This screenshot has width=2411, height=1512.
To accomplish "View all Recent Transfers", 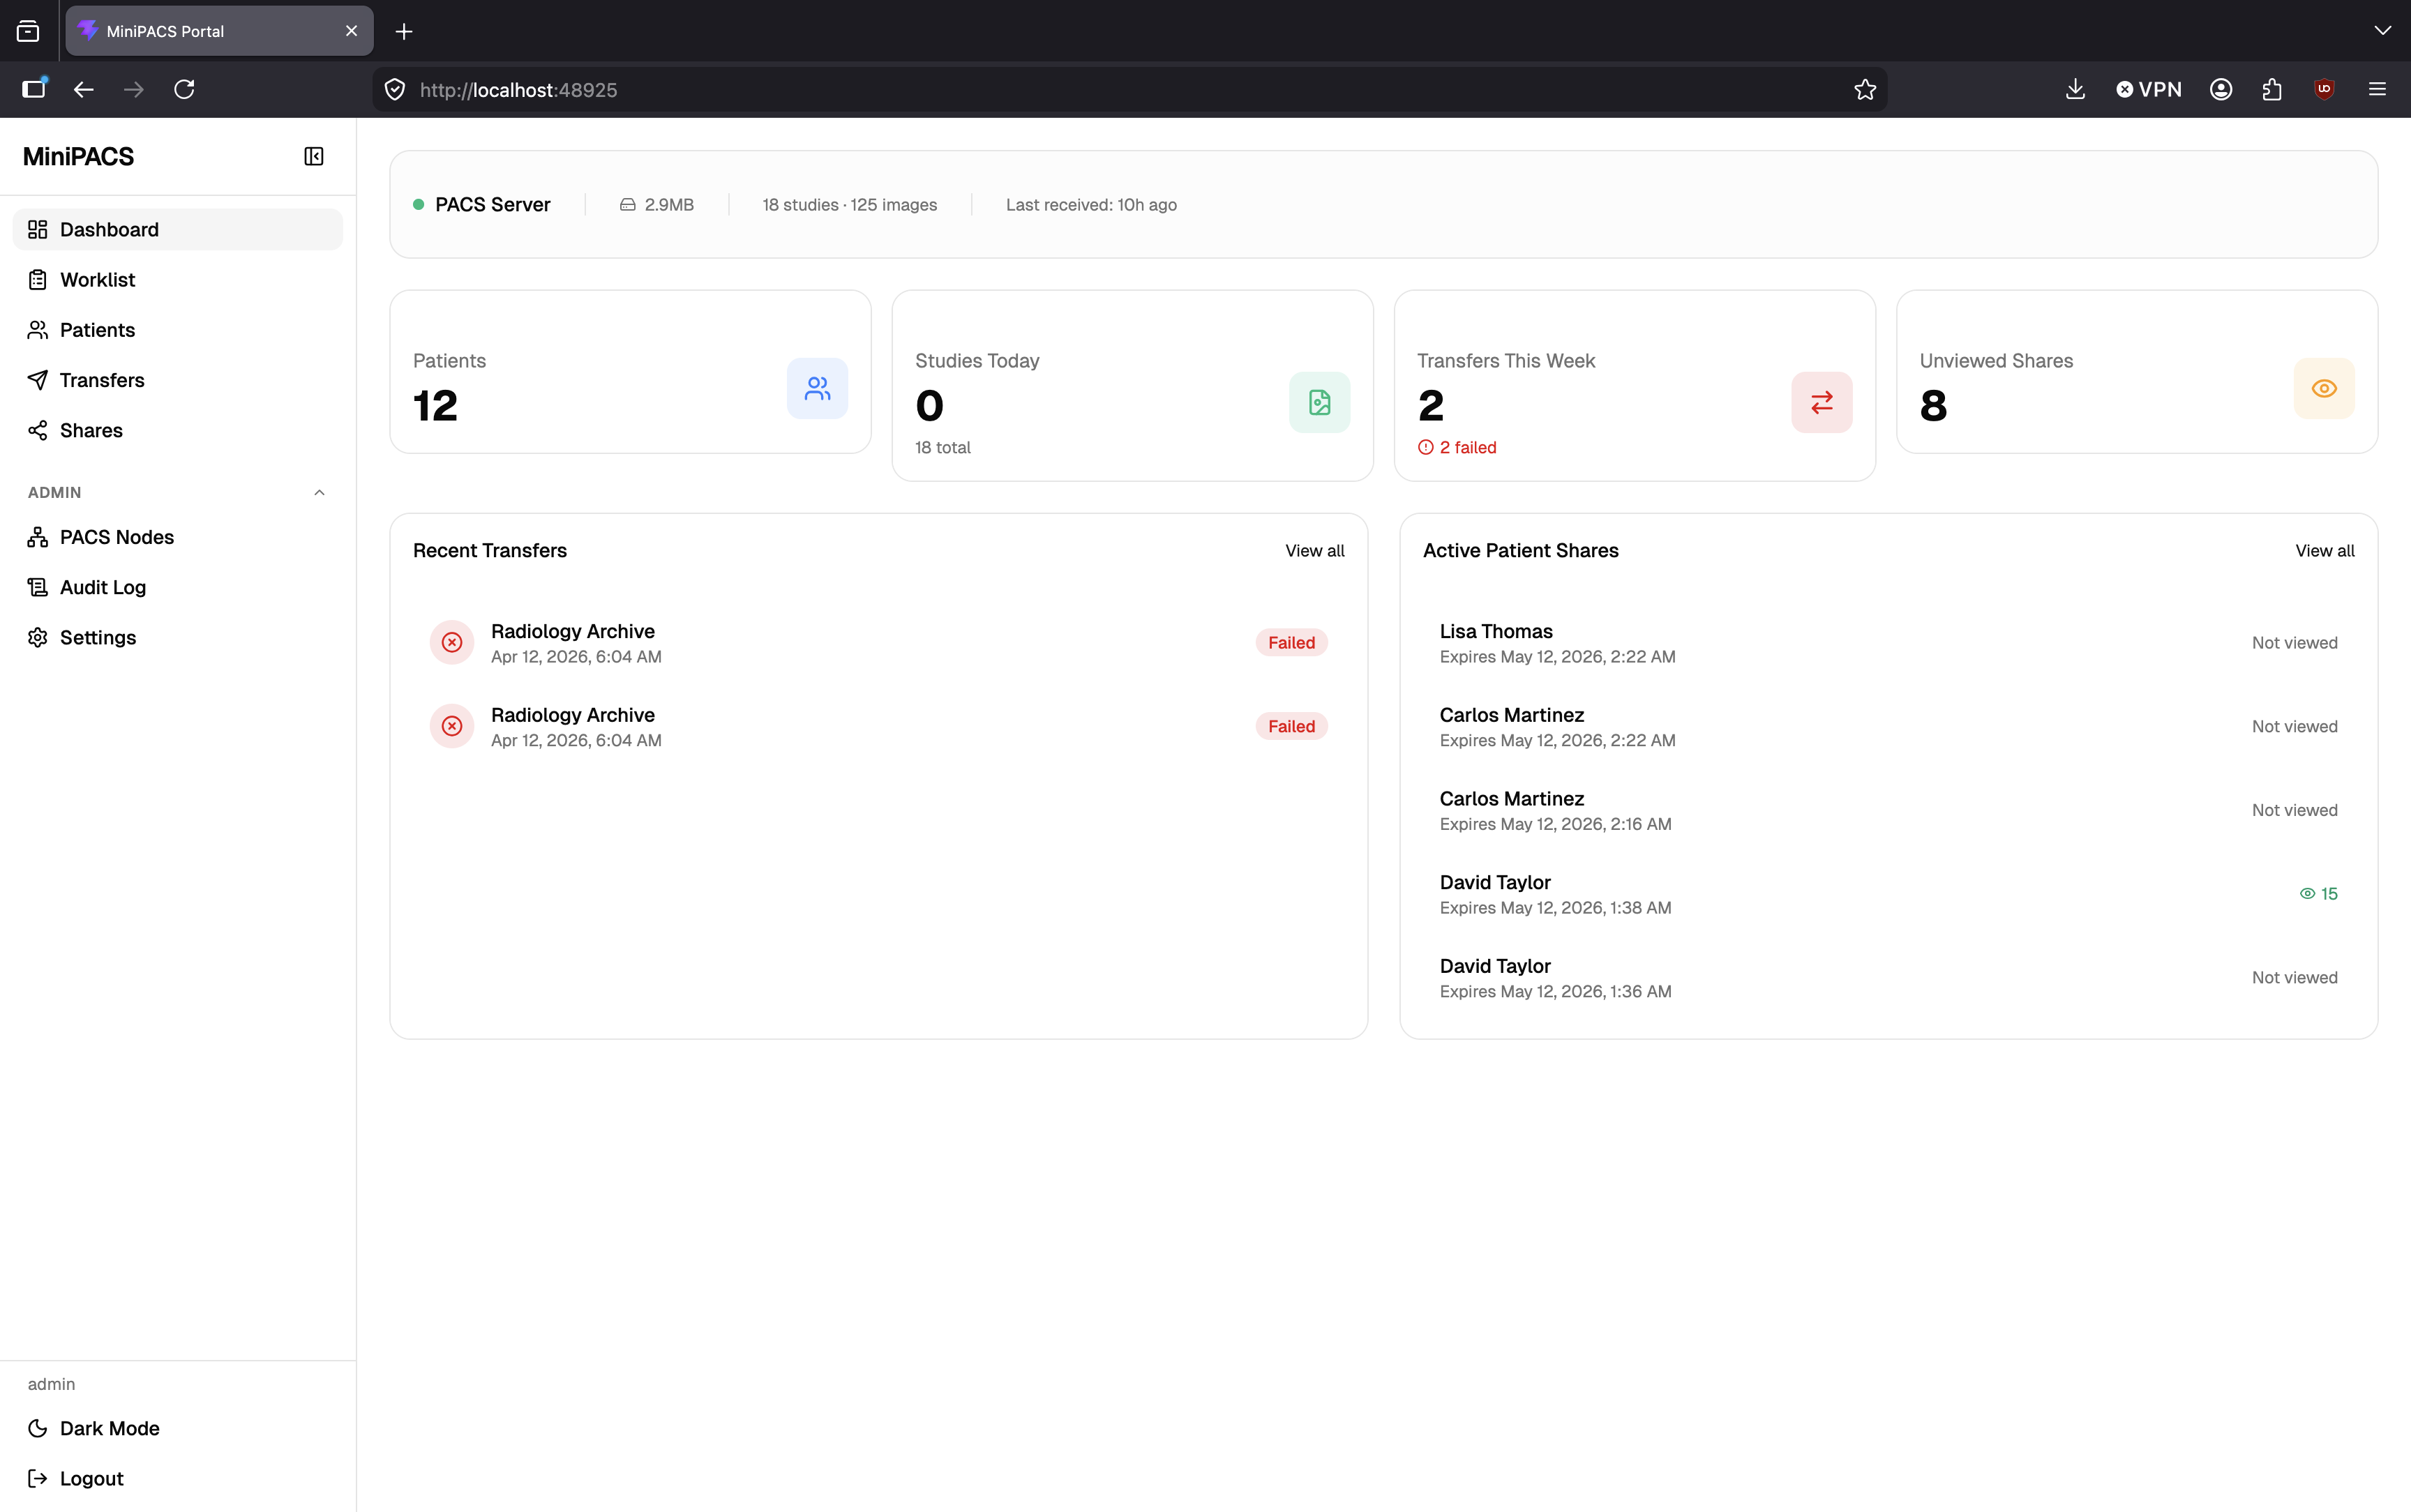I will [1314, 551].
